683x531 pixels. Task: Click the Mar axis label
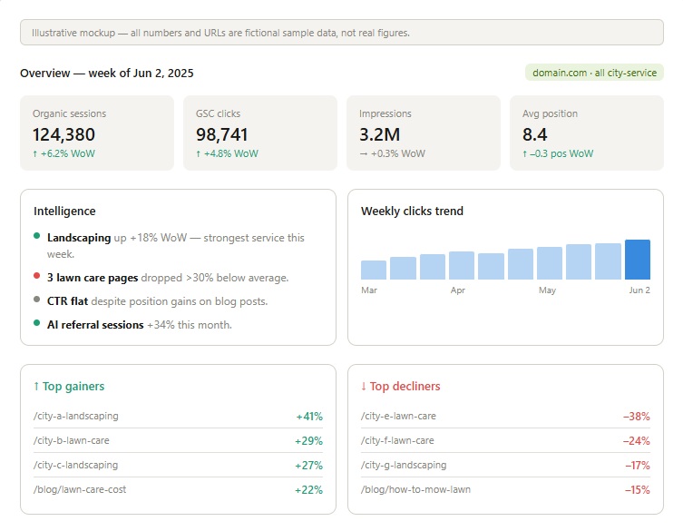(x=369, y=290)
